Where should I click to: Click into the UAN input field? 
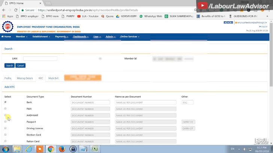pos(40,59)
